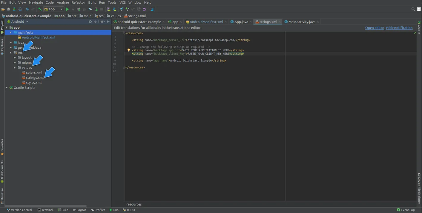Close the android-quickstart-example editor tab
422x213 pixels.
(x=164, y=22)
